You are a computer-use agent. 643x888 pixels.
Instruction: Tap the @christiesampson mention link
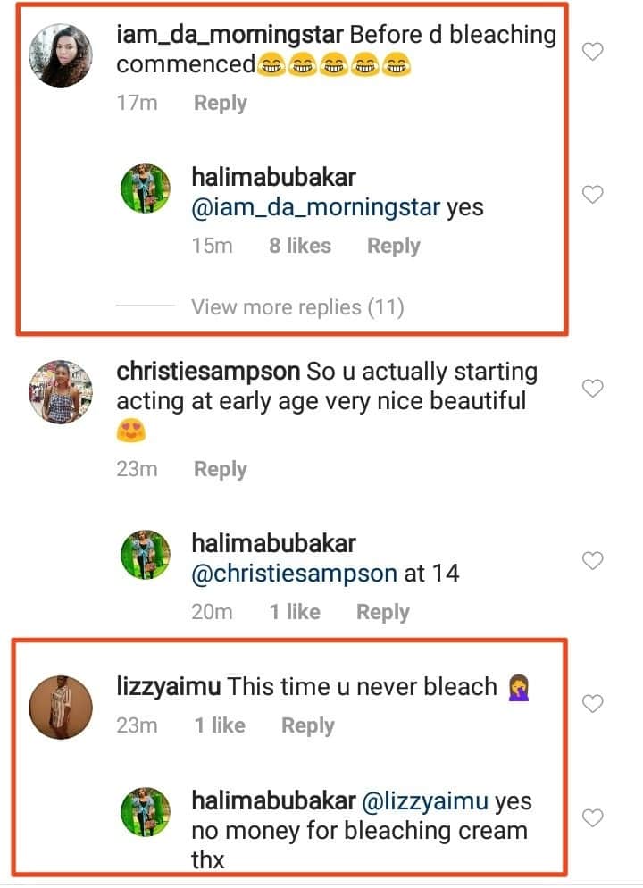click(x=294, y=573)
